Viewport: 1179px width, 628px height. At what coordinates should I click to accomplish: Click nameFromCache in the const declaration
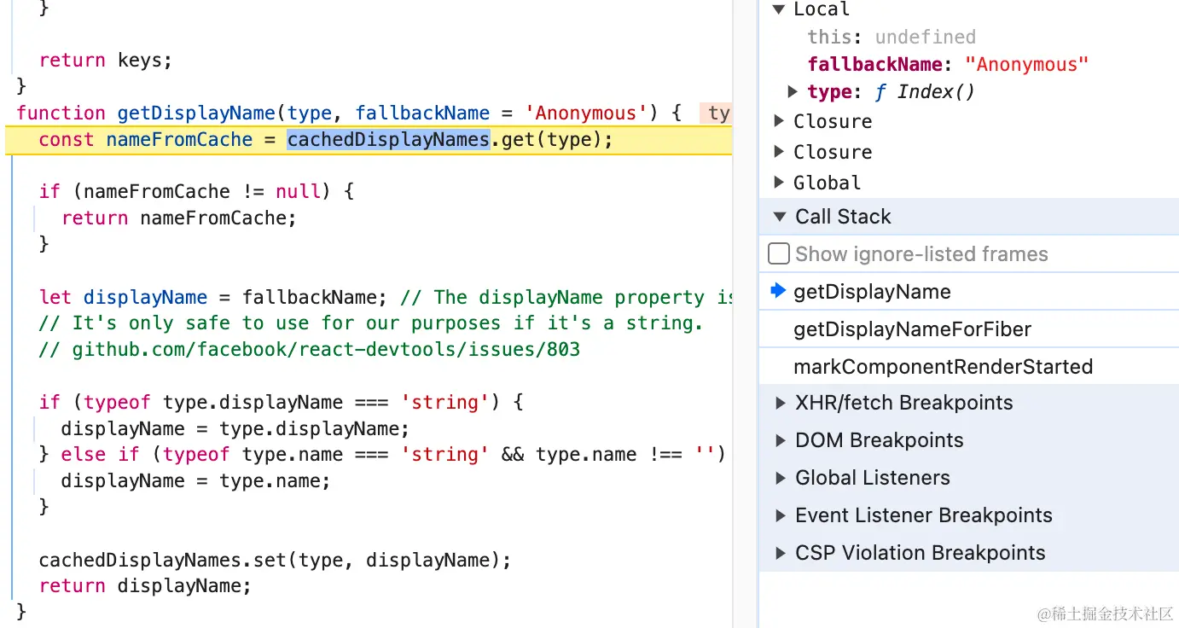pos(179,140)
